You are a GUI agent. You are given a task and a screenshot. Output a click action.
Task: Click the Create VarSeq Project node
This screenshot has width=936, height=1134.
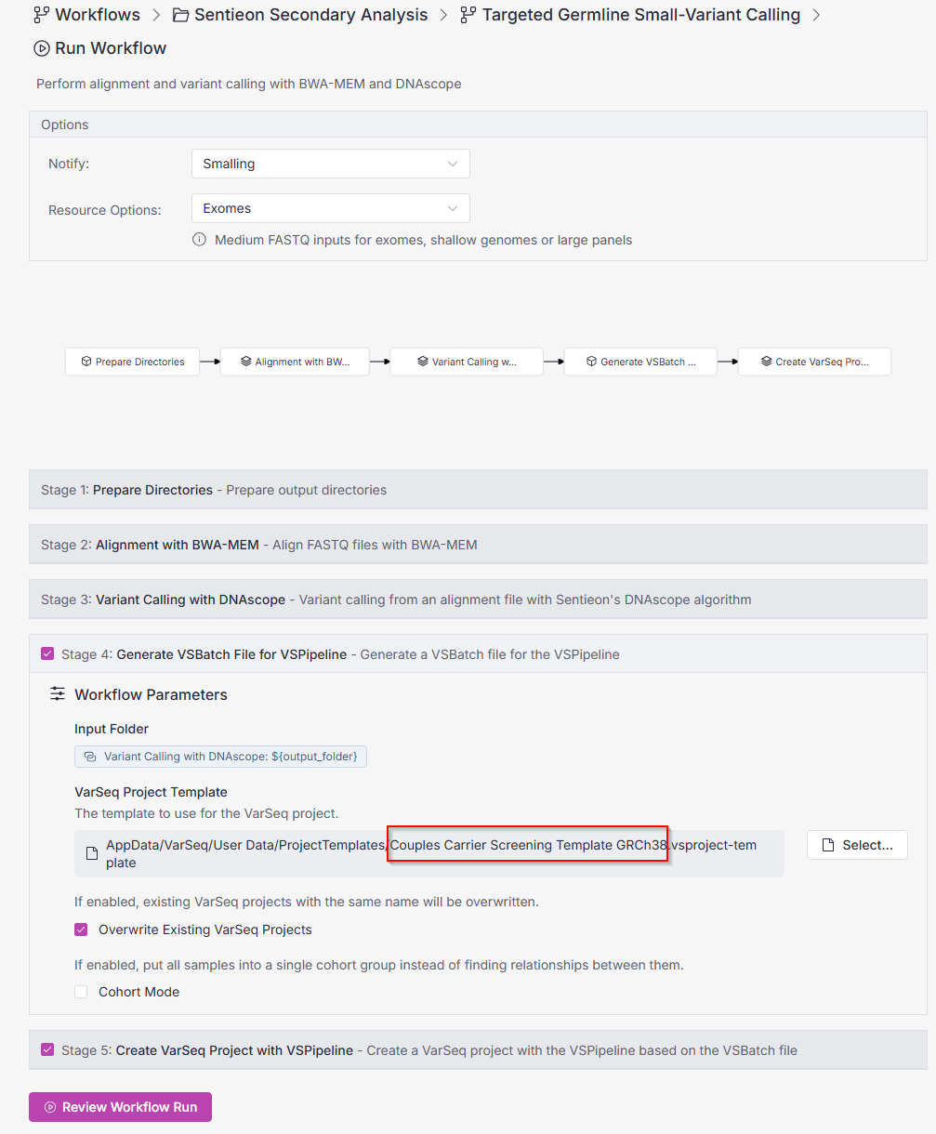tap(814, 362)
